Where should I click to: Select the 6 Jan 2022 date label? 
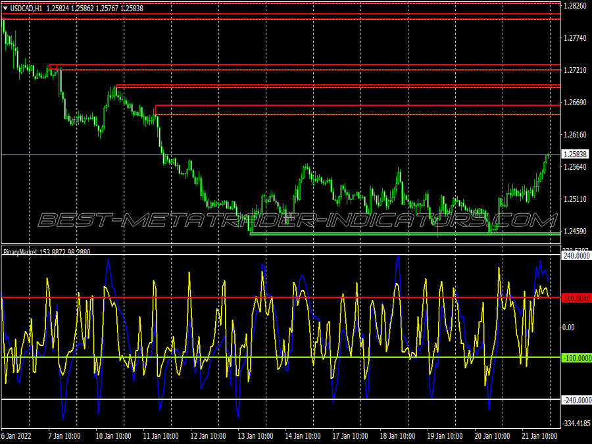pos(16,436)
